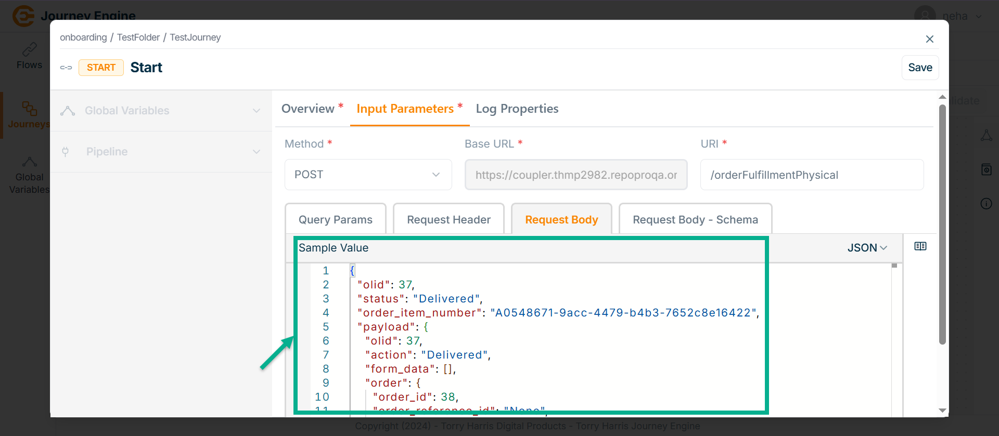This screenshot has height=436, width=999.
Task: Click the dialog's vertical scrollbar thumb
Action: (x=942, y=223)
